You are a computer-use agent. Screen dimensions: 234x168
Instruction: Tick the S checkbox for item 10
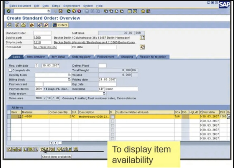coord(112,117)
